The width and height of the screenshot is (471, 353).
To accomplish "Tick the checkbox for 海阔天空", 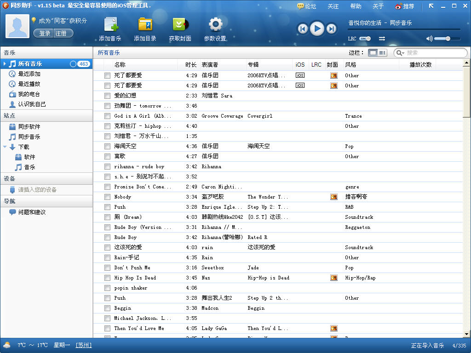I will coord(107,147).
